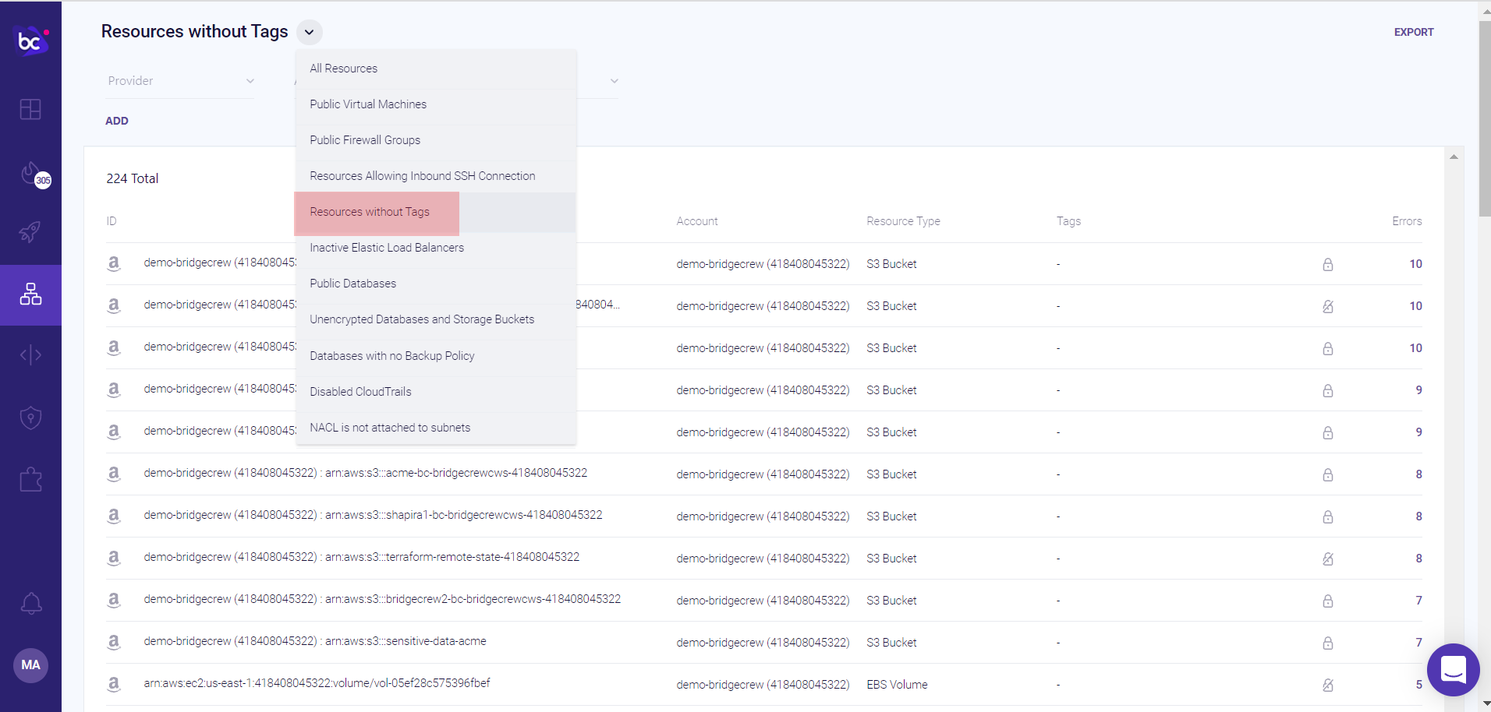
Task: Click error count 5 in EBS Volume row
Action: (x=1418, y=685)
